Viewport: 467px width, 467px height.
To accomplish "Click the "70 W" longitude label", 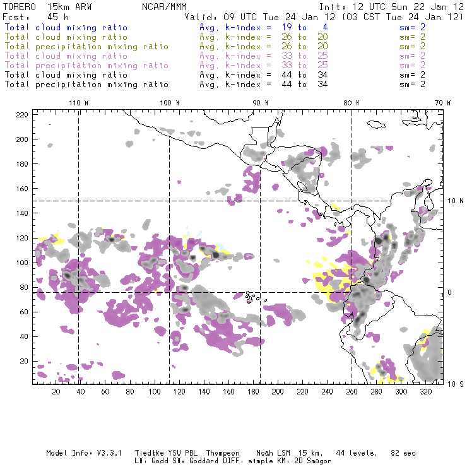I will [x=442, y=103].
